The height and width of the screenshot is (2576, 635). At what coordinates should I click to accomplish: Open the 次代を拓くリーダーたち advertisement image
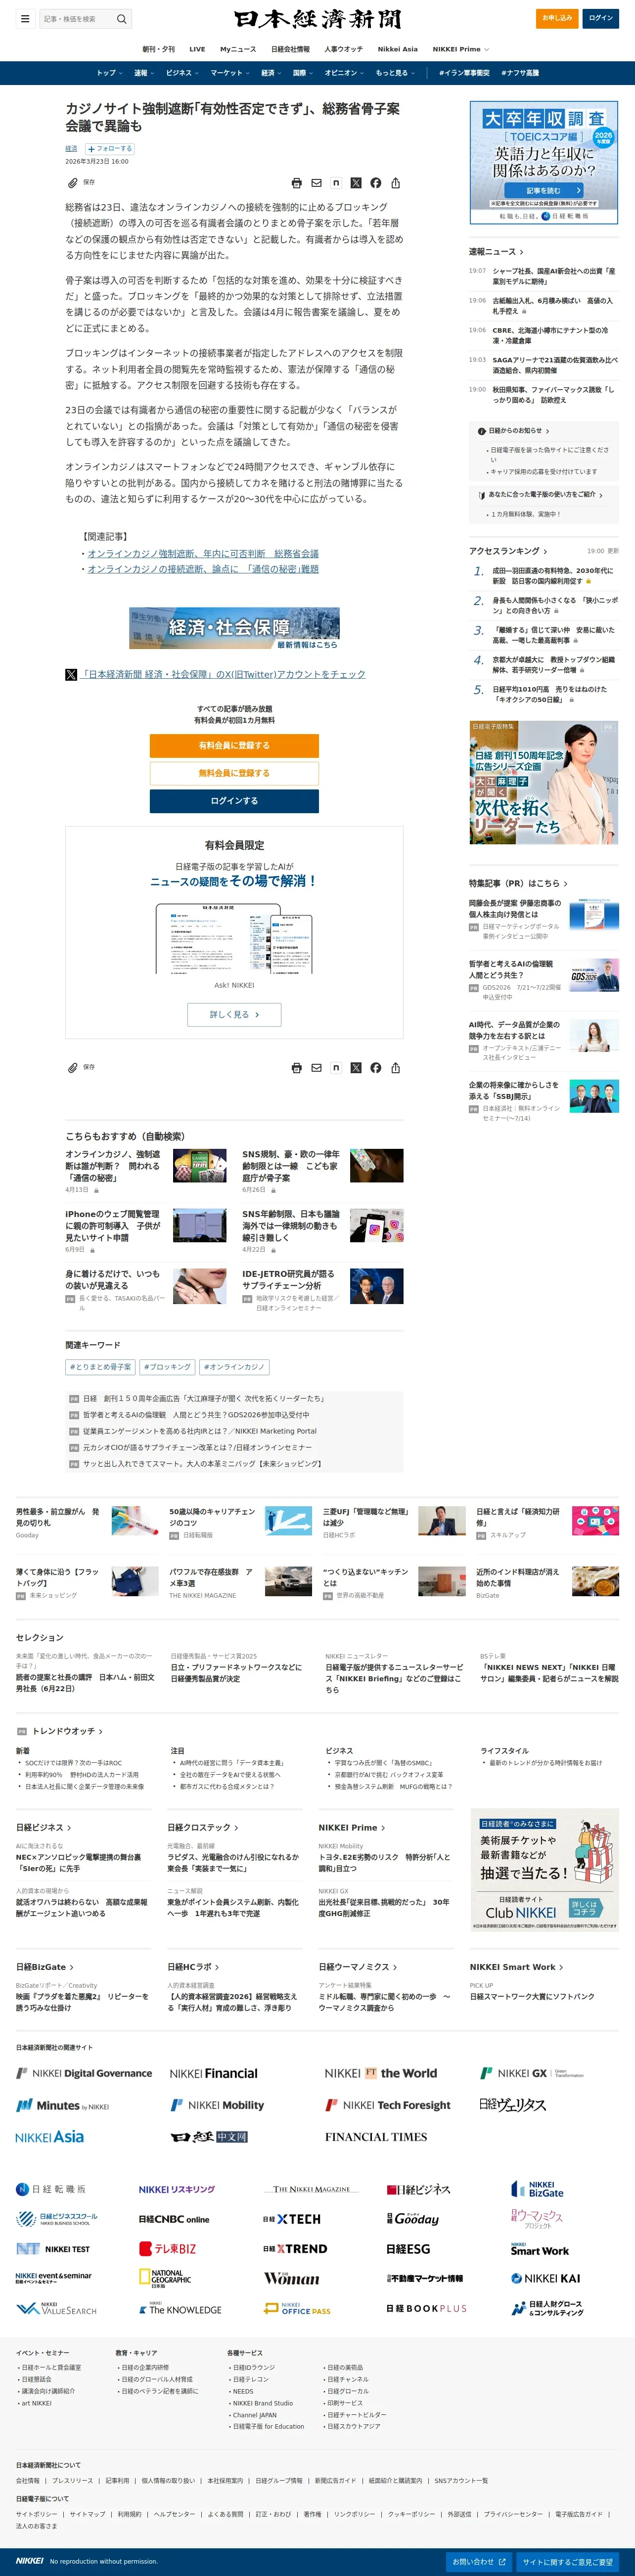[544, 783]
